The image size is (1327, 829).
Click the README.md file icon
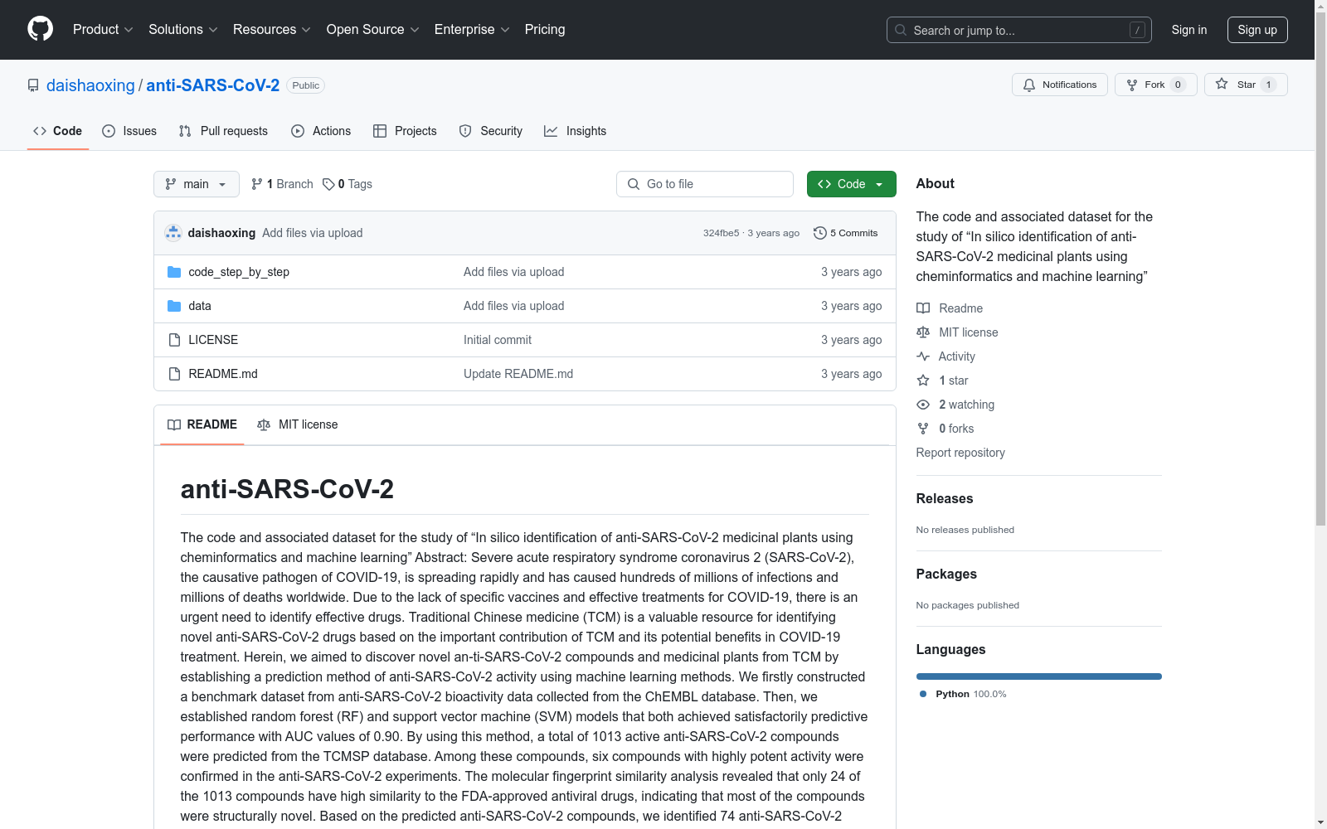(x=174, y=374)
